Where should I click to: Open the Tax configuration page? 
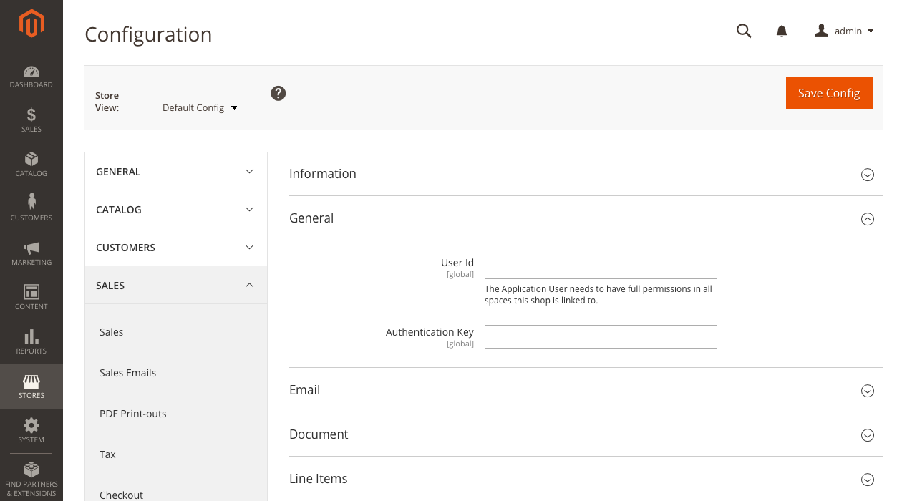[107, 454]
